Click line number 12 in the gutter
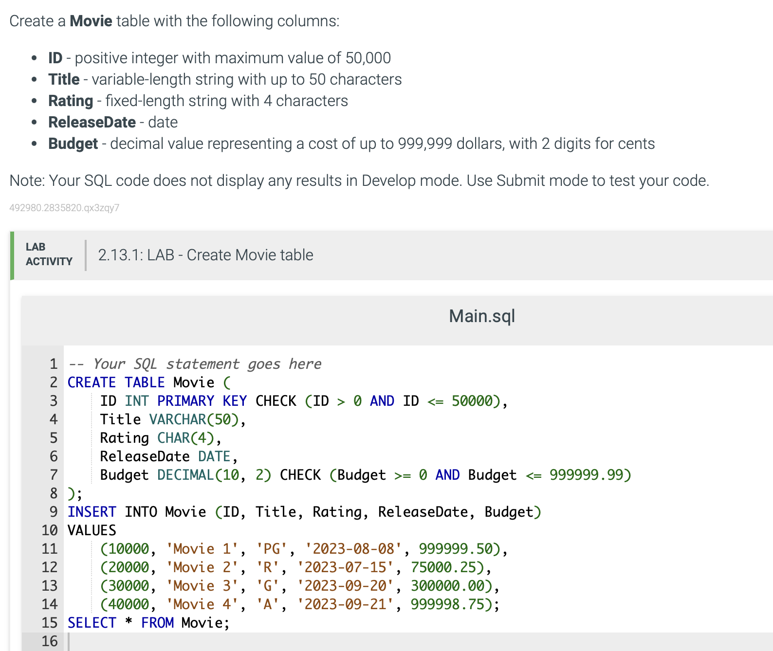The height and width of the screenshot is (651, 773). [50, 567]
